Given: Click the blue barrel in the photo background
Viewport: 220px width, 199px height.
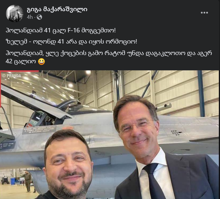Looking at the screenshot, I should [x=13, y=181].
